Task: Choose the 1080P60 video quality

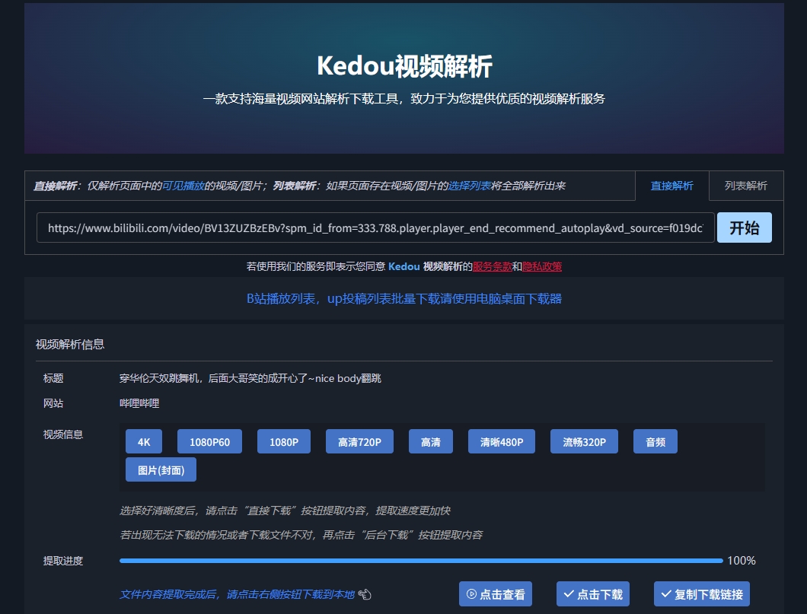Action: click(209, 442)
